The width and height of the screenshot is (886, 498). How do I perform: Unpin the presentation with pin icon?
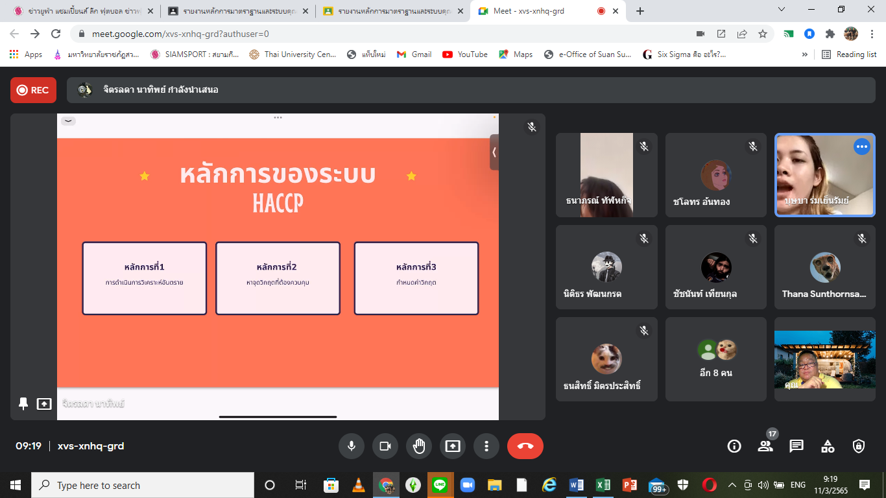click(x=23, y=404)
